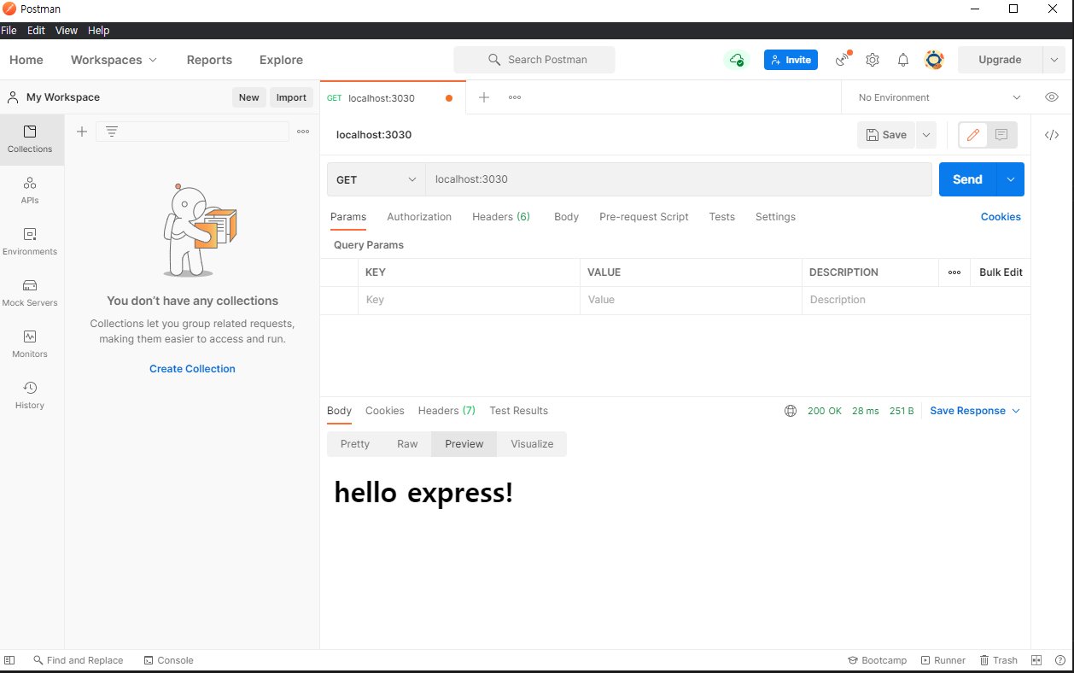1074x673 pixels.
Task: Open Trash from status bar
Action: [x=999, y=660]
